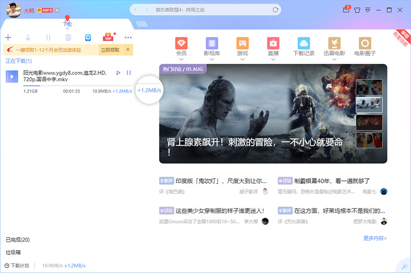Open the 电影圈子 icon
Image resolution: width=411 pixels, height=273 pixels.
[365, 43]
